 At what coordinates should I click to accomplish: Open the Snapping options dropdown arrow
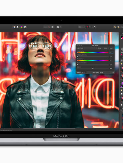click(90, 27)
